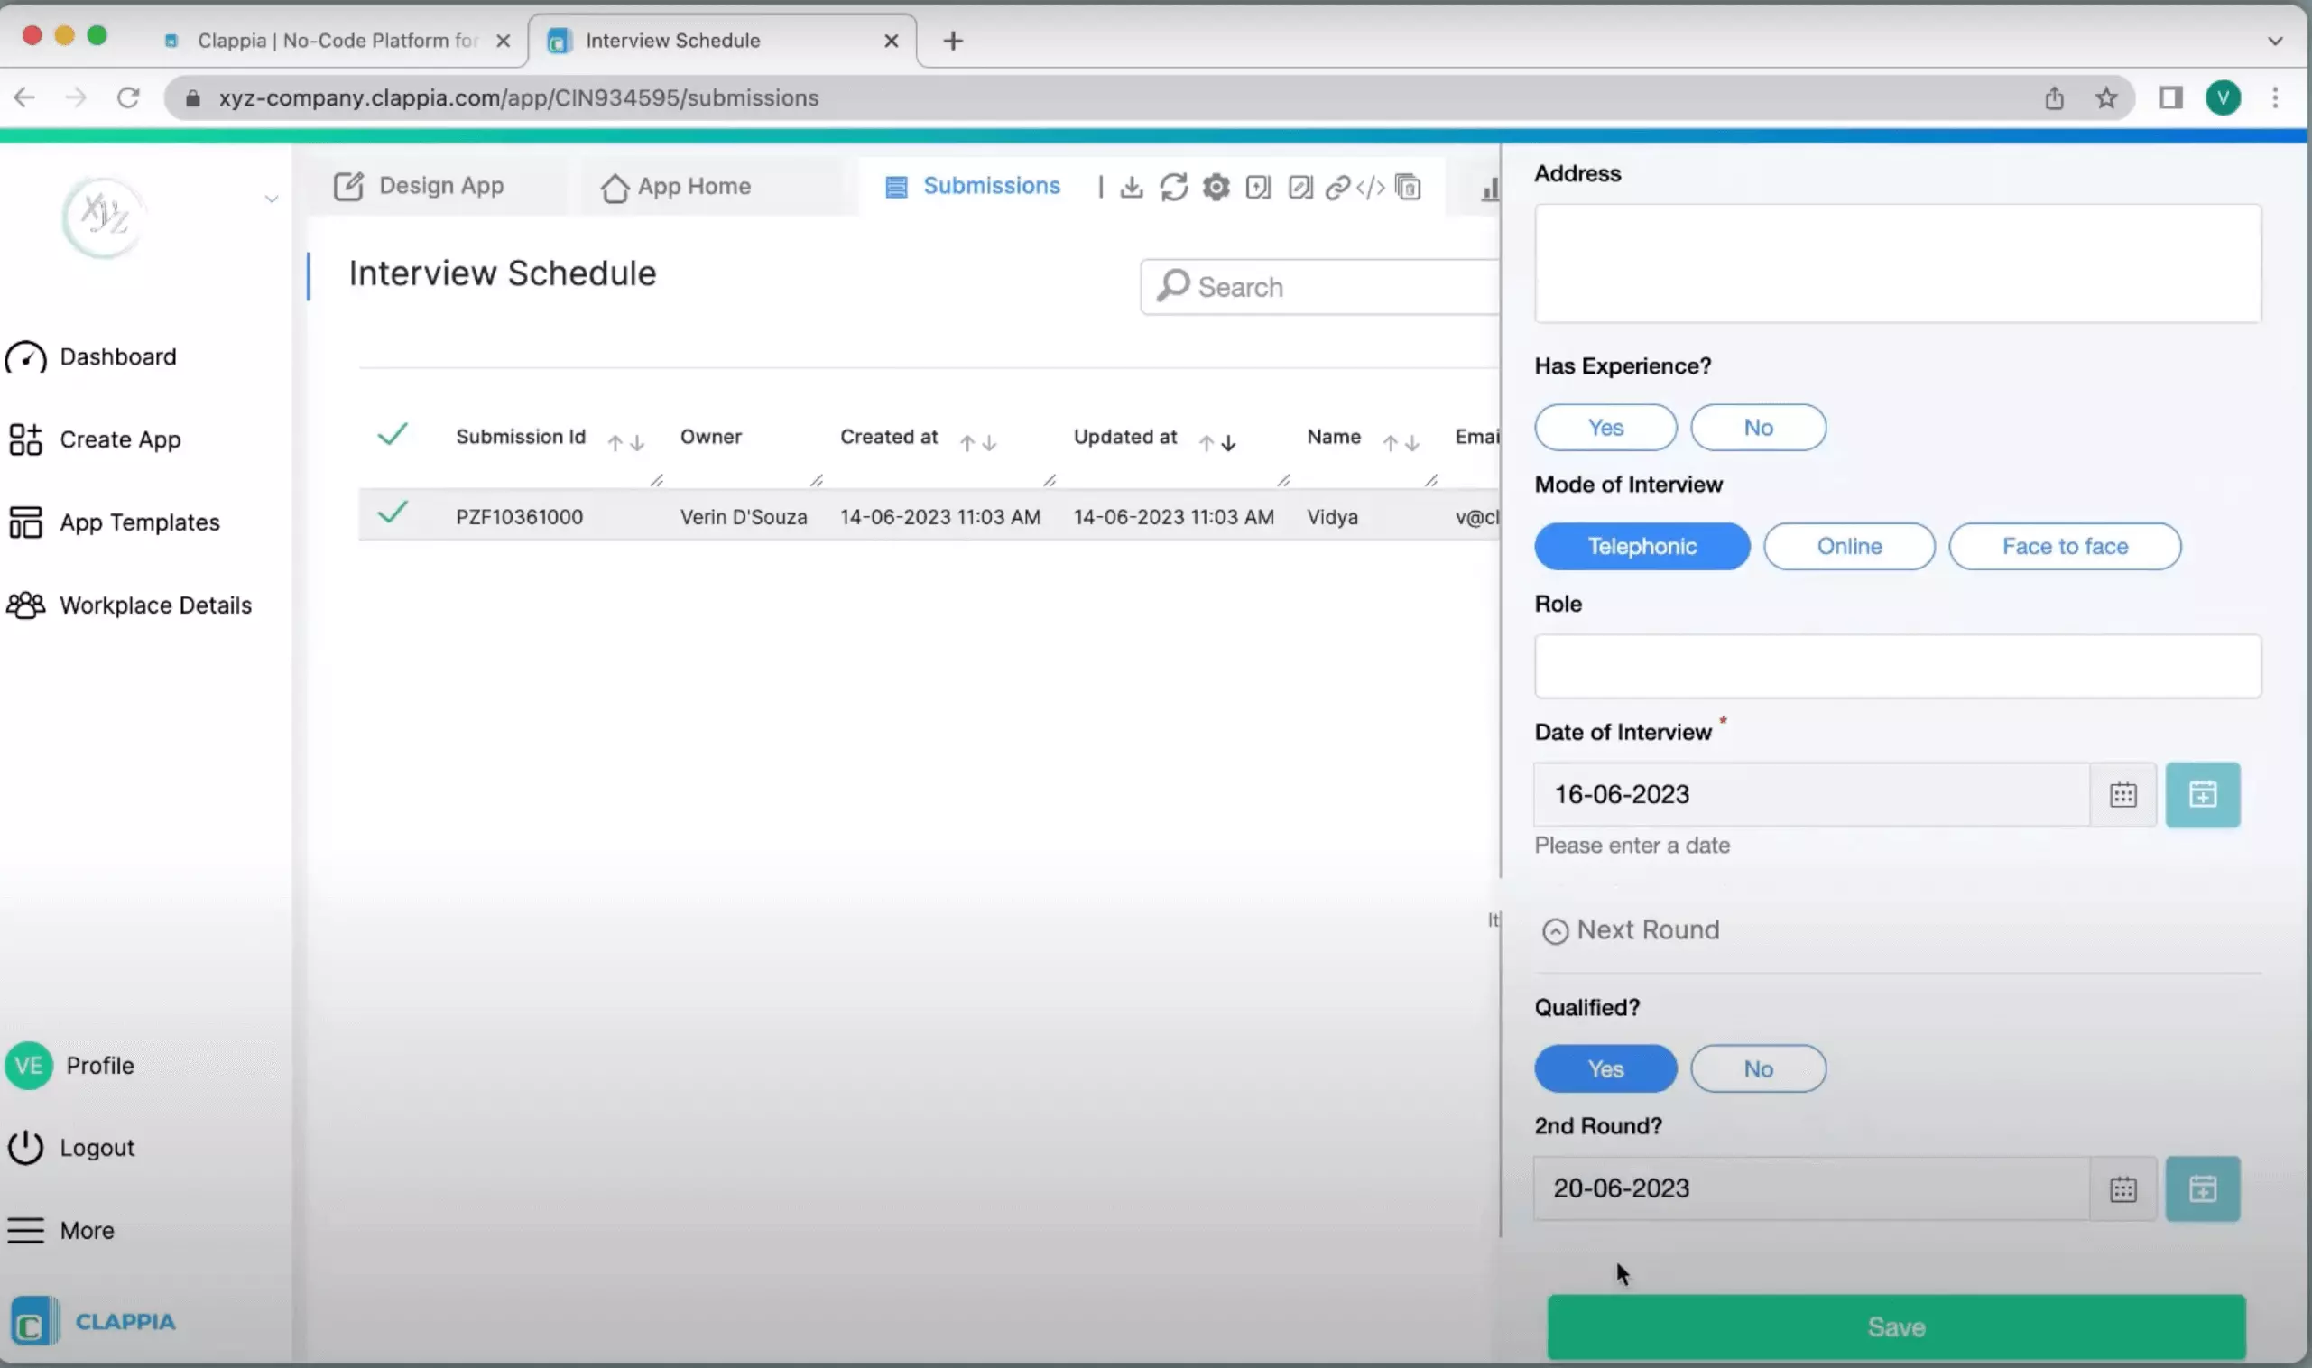Click the Save button
This screenshot has width=2312, height=1368.
click(1895, 1326)
